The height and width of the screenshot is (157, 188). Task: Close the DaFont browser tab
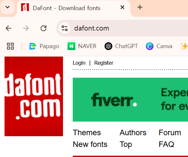(x=122, y=7)
